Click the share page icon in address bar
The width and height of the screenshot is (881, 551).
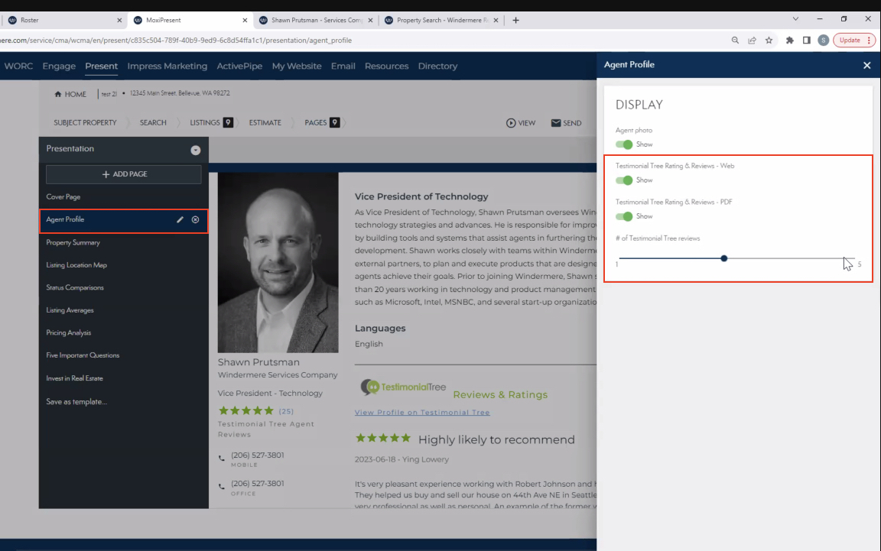(x=752, y=41)
